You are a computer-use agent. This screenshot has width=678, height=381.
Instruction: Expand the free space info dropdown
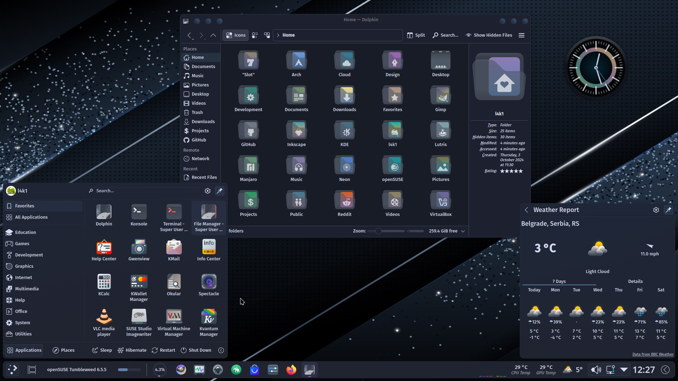pos(463,231)
